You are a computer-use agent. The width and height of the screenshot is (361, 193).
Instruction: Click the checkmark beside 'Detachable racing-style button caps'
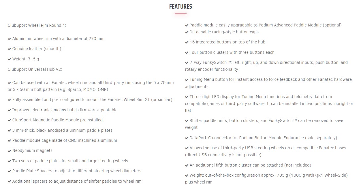187,32
